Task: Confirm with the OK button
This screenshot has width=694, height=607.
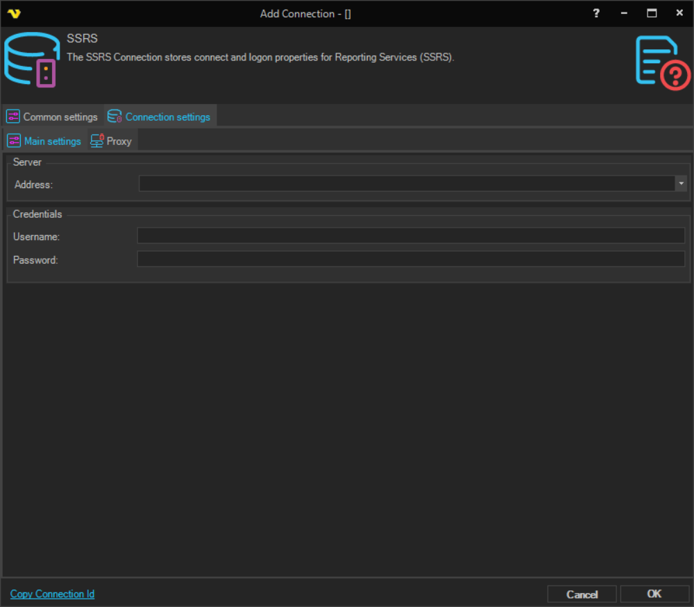Action: pos(654,594)
